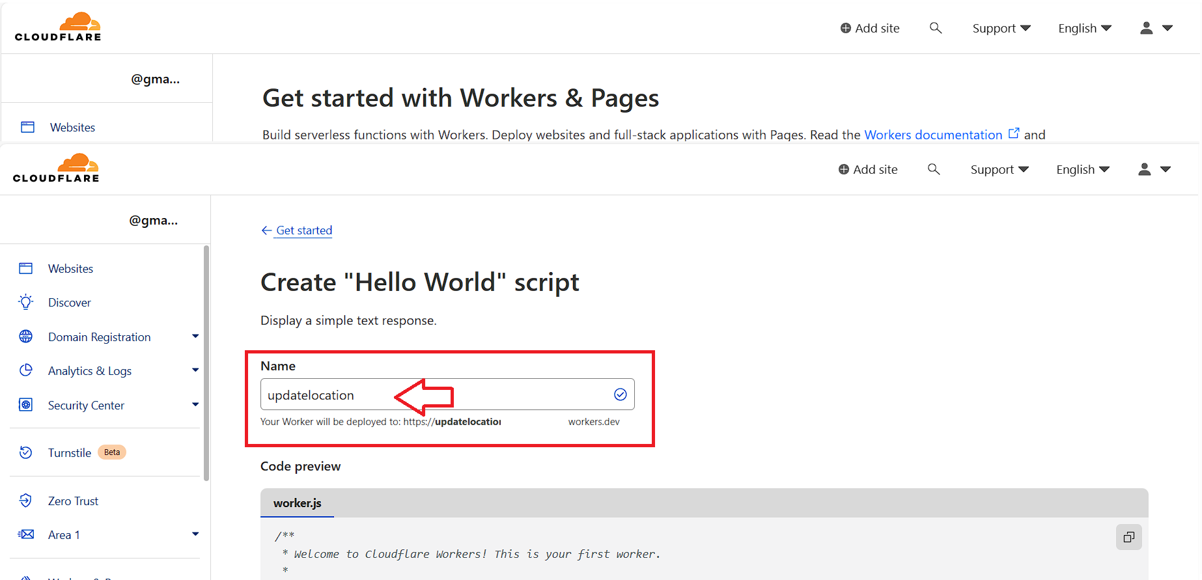Focus the Name field containing updatelocation
This screenshot has height=580, width=1202.
coord(447,394)
